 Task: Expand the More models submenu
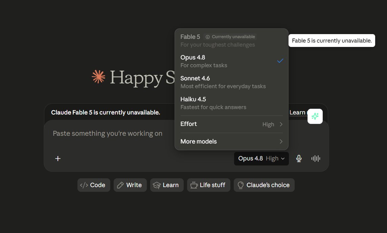coord(231,141)
